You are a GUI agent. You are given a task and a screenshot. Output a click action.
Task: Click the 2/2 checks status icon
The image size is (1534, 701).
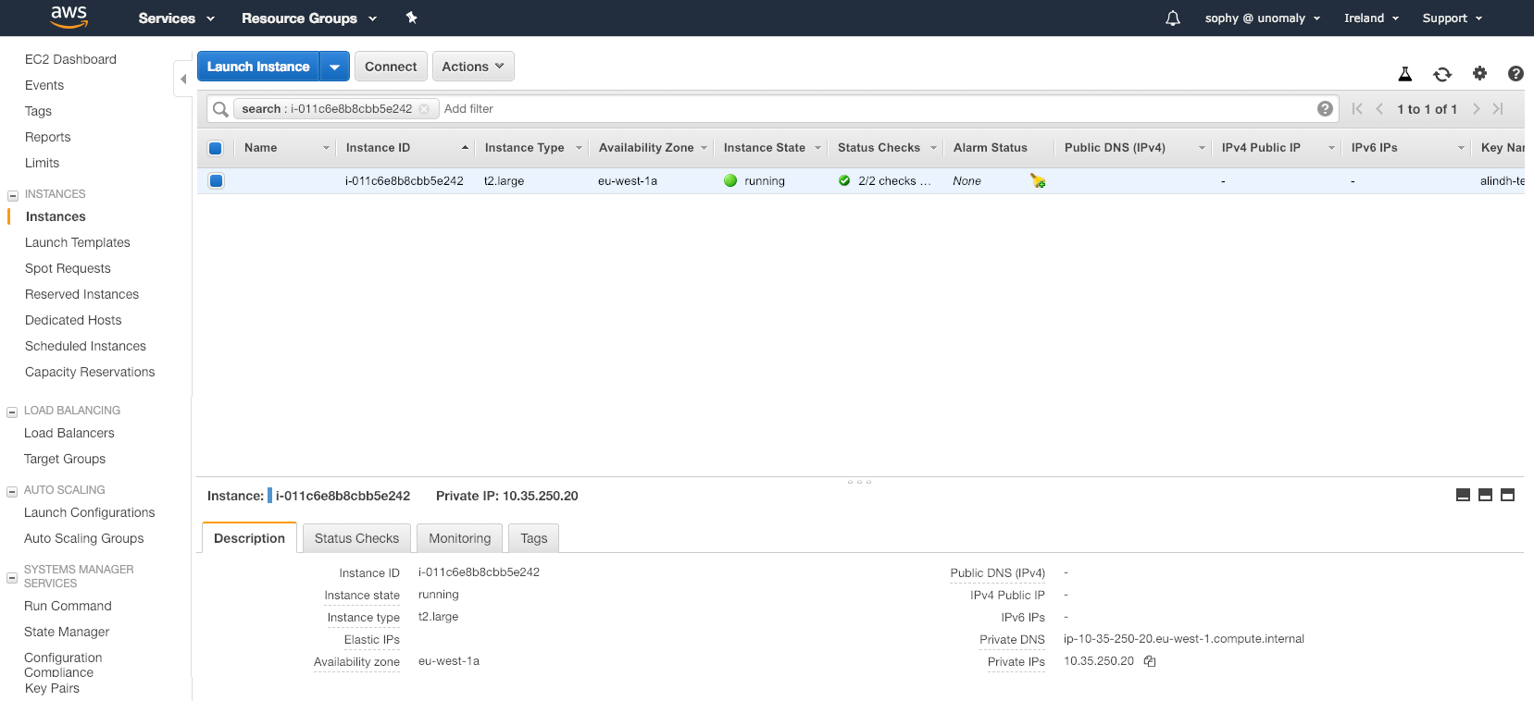pyautogui.click(x=844, y=181)
